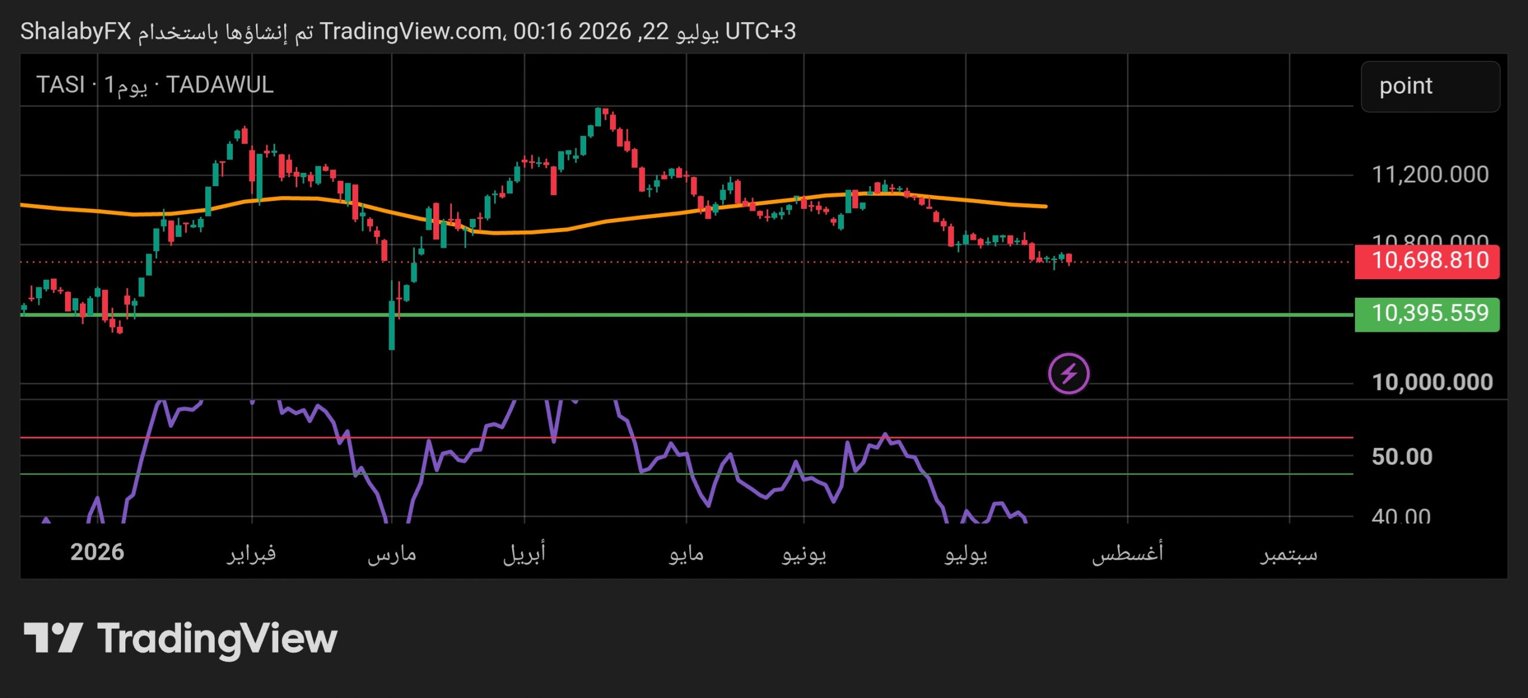Click the فبراير month axis label
The image size is (1528, 698).
click(251, 554)
